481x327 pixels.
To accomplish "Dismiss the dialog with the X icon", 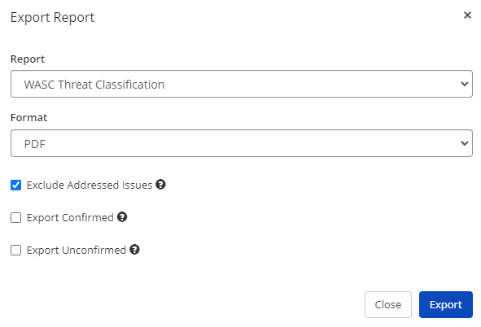I will [x=467, y=15].
